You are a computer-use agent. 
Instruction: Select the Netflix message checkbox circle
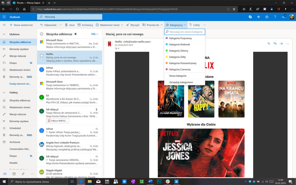41,56
